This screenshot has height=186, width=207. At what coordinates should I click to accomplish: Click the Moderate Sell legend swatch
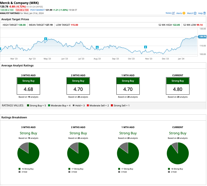pyautogui.click(x=88, y=105)
